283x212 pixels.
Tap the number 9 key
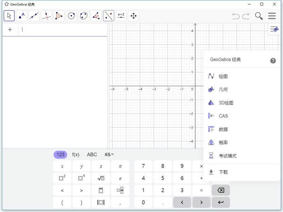(x=182, y=166)
